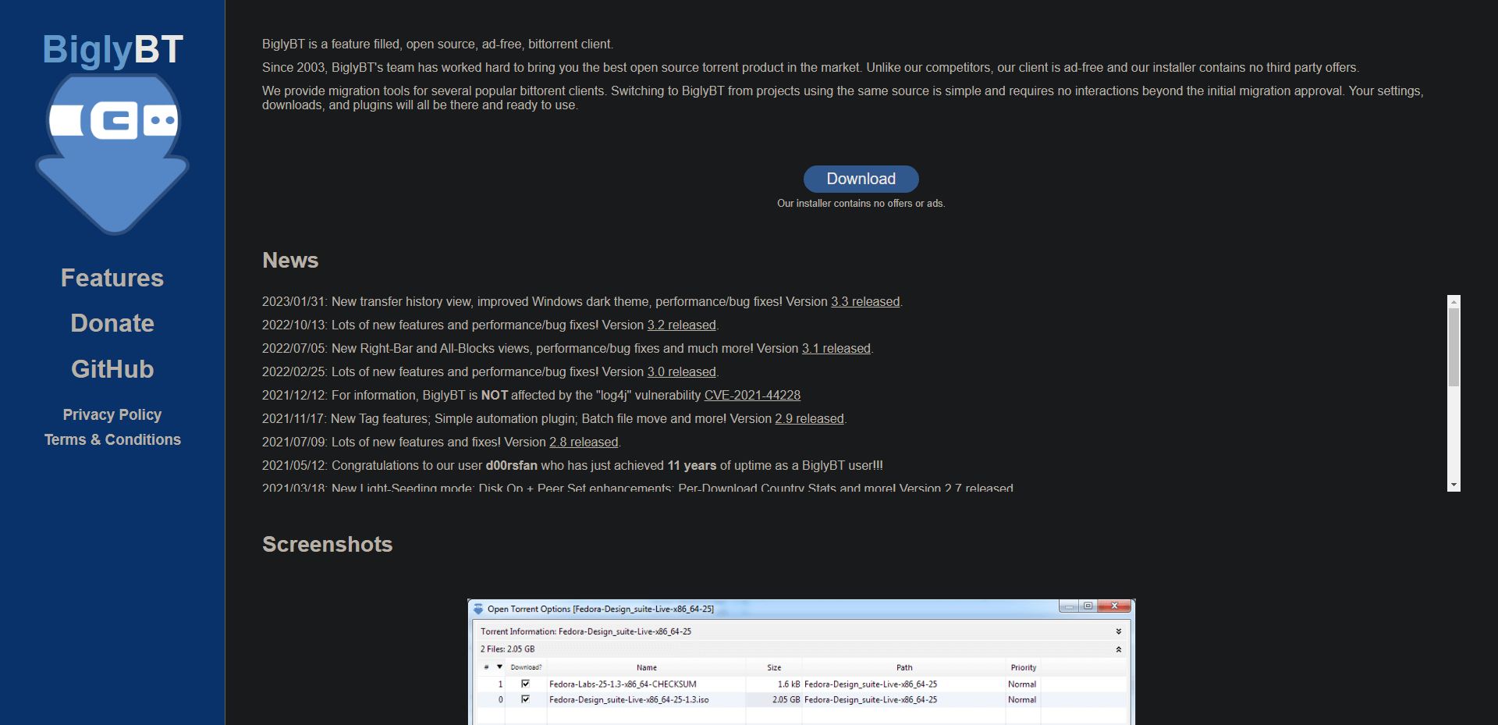Screen dimensions: 1498x725
Task: Click the News heading
Action: point(290,261)
